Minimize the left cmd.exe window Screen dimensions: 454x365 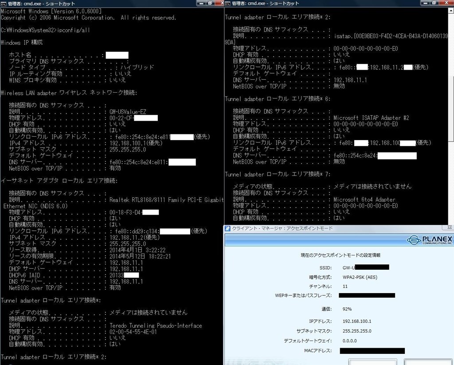tap(202, 3)
